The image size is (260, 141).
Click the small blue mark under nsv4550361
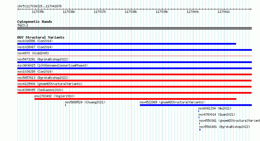coord(200,123)
